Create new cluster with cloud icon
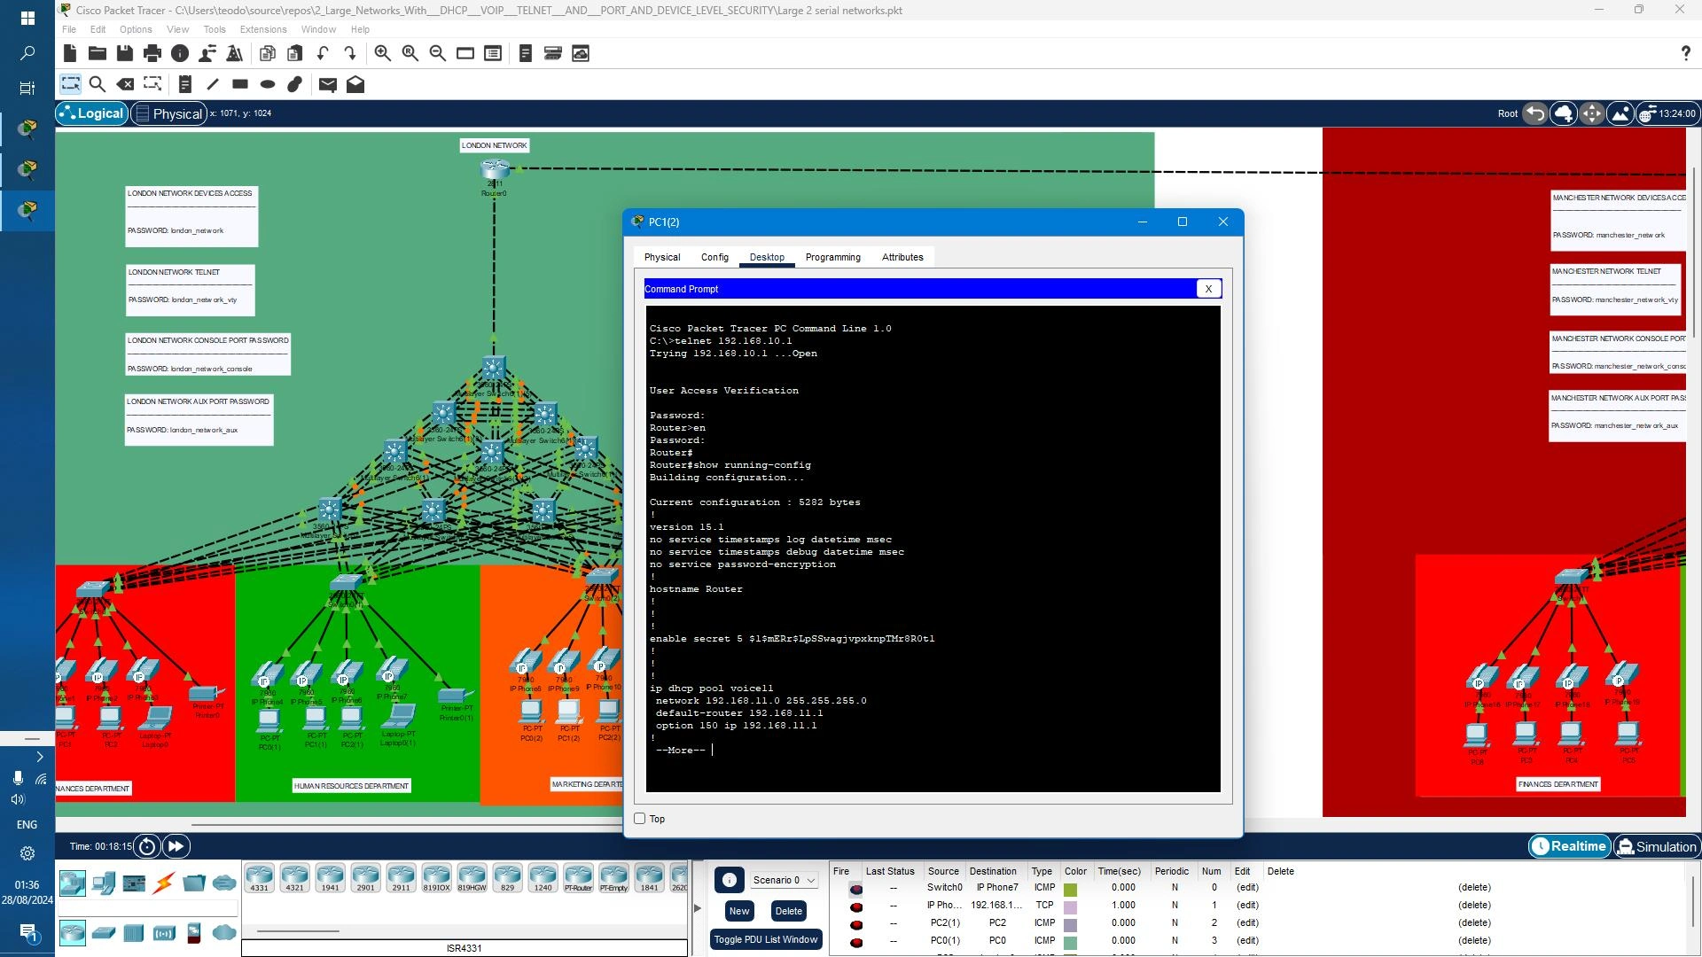Image resolution: width=1702 pixels, height=957 pixels. point(1564,113)
